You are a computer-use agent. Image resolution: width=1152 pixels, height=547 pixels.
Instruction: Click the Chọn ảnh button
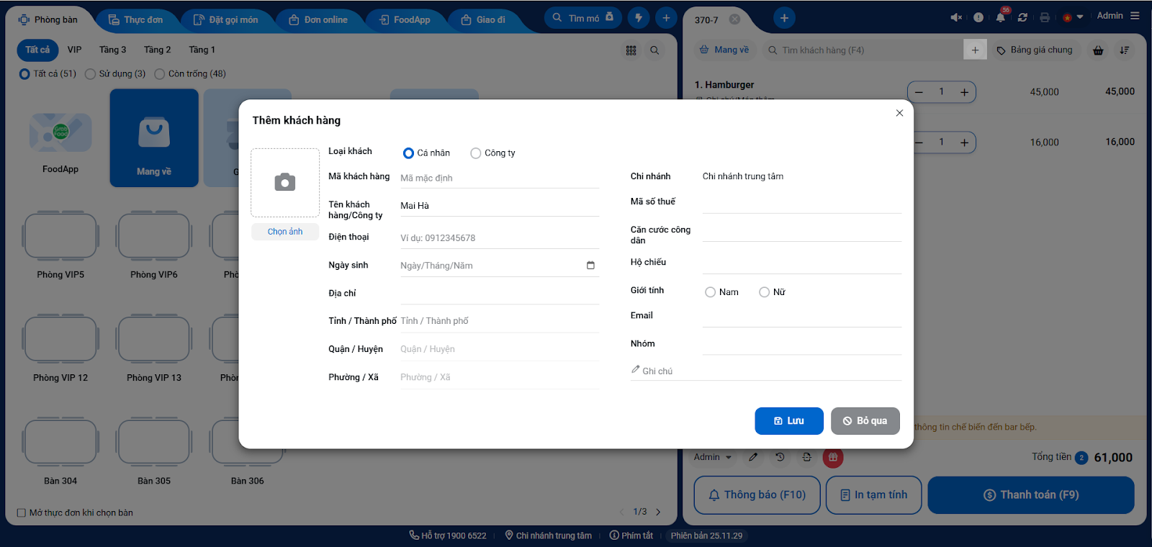(x=285, y=232)
